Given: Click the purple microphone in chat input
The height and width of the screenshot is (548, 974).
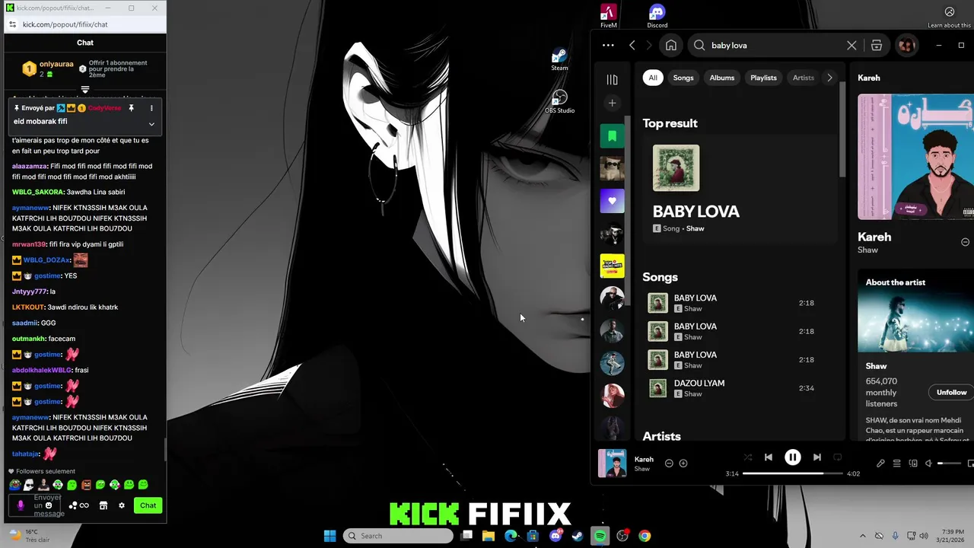Looking at the screenshot, I should point(21,505).
